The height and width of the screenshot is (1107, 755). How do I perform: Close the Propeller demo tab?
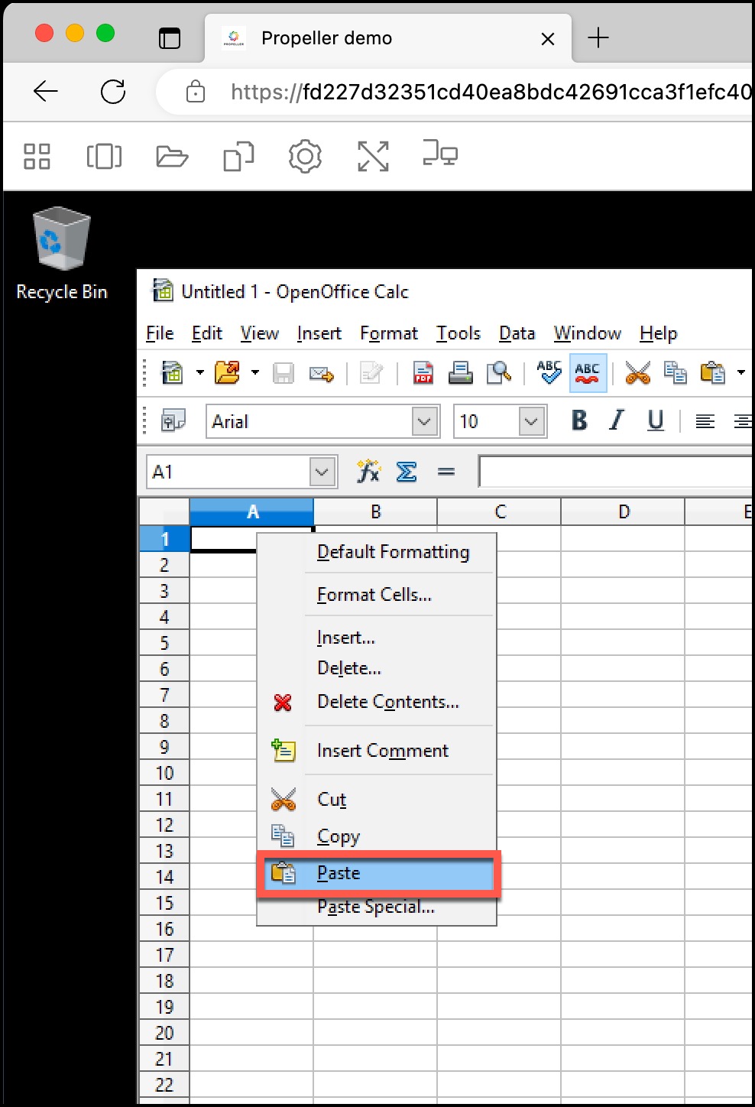tap(548, 39)
